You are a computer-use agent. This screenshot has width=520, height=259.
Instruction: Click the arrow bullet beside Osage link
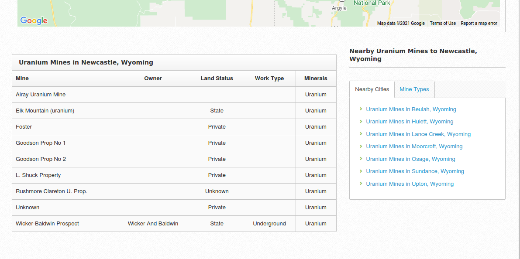pos(361,159)
